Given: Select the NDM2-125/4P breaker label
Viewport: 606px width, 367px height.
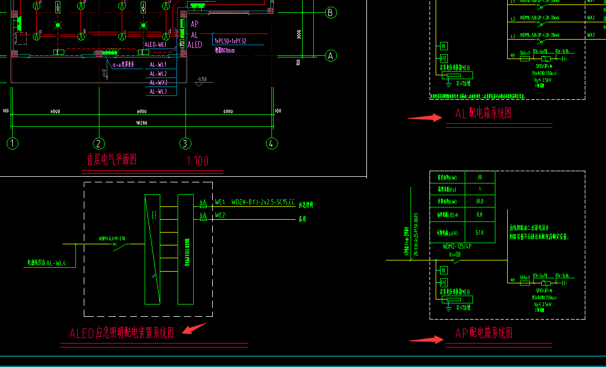Looking at the screenshot, I should point(457,247).
